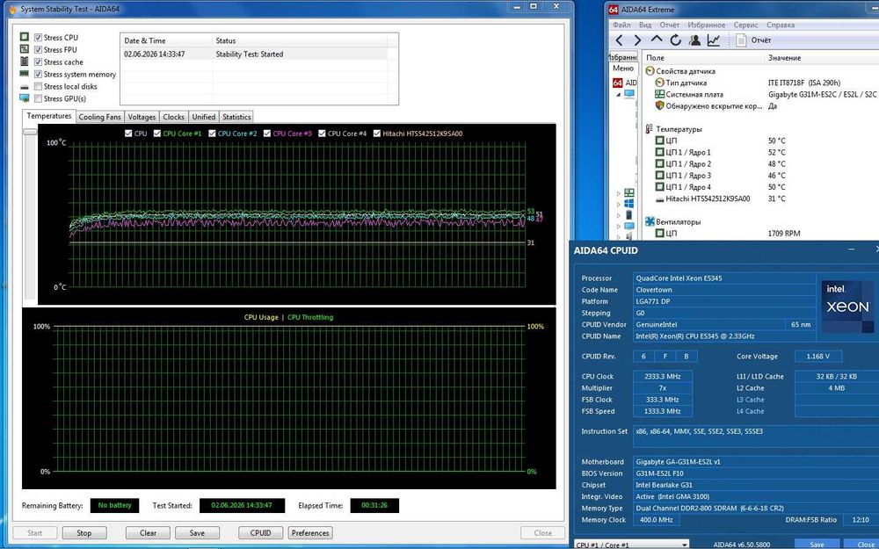
Task: Stop the stability test
Action: (x=84, y=533)
